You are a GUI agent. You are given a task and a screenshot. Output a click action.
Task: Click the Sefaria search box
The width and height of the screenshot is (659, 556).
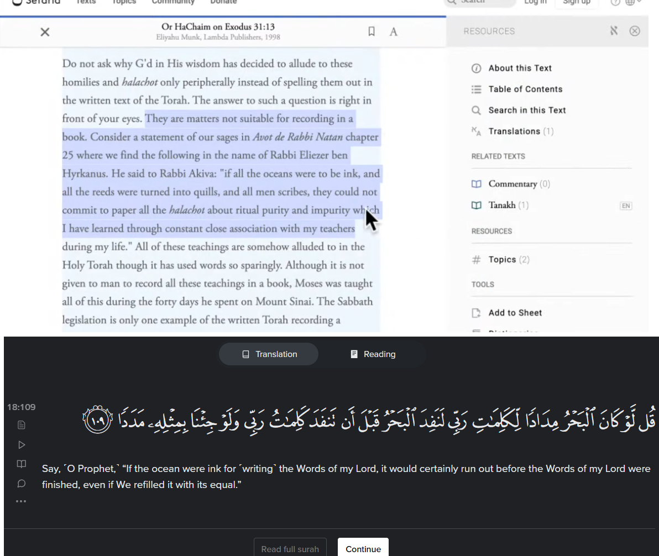[480, 2]
